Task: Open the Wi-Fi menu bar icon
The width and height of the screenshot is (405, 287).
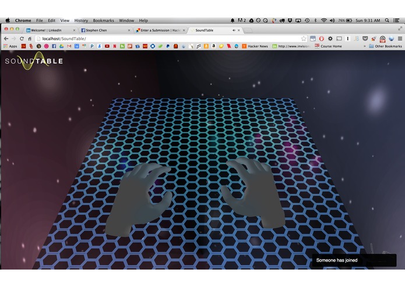Action: 323,20
